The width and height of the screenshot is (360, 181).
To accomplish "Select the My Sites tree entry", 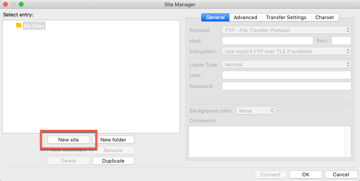I will point(34,26).
